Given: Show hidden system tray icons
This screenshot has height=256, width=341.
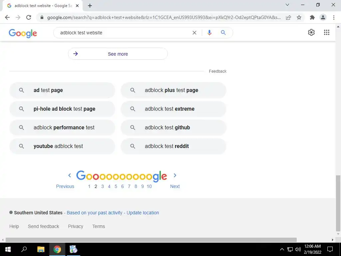Looking at the screenshot, I should pos(282,249).
